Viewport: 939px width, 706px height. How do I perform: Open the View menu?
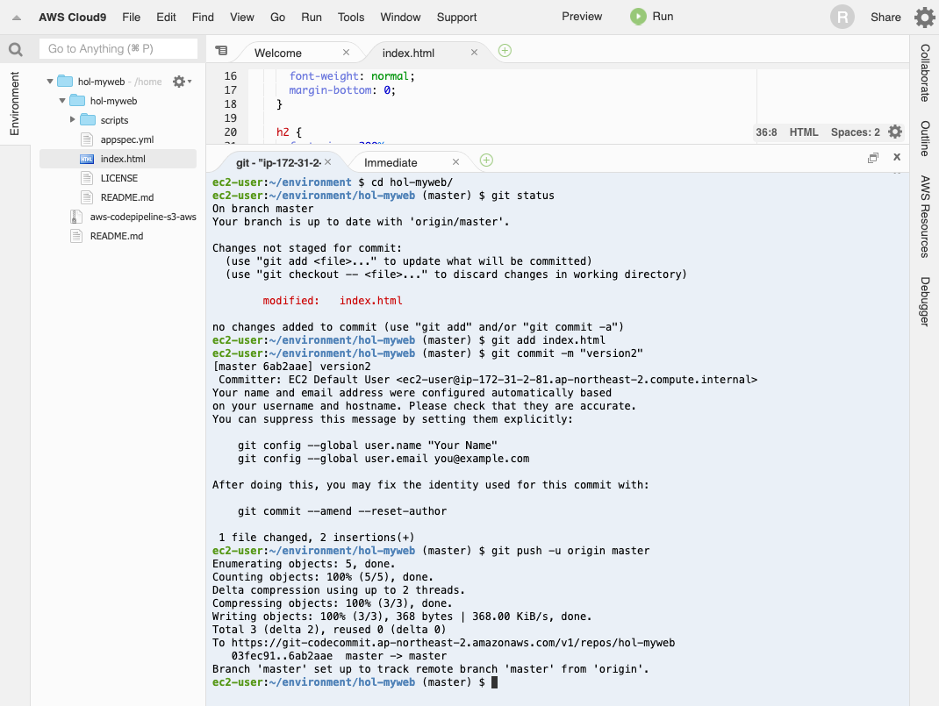point(242,18)
